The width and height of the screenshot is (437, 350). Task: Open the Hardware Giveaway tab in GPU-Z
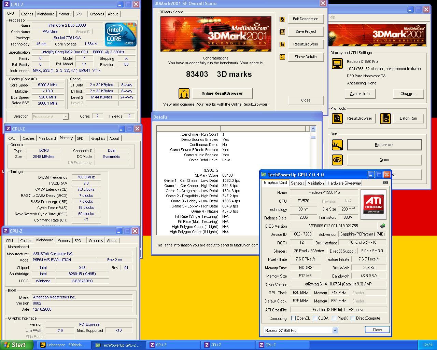click(344, 183)
